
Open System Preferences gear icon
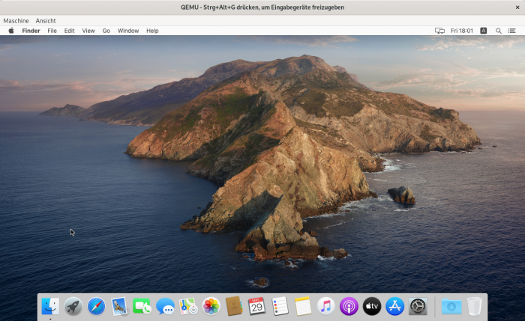(418, 306)
